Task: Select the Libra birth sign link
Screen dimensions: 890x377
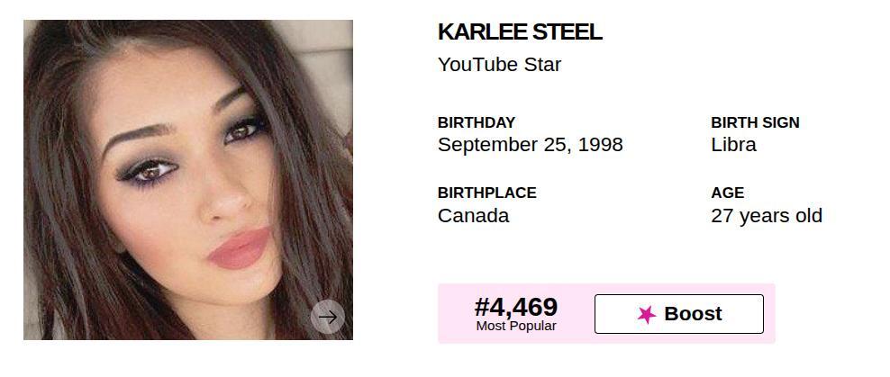Action: pos(733,145)
